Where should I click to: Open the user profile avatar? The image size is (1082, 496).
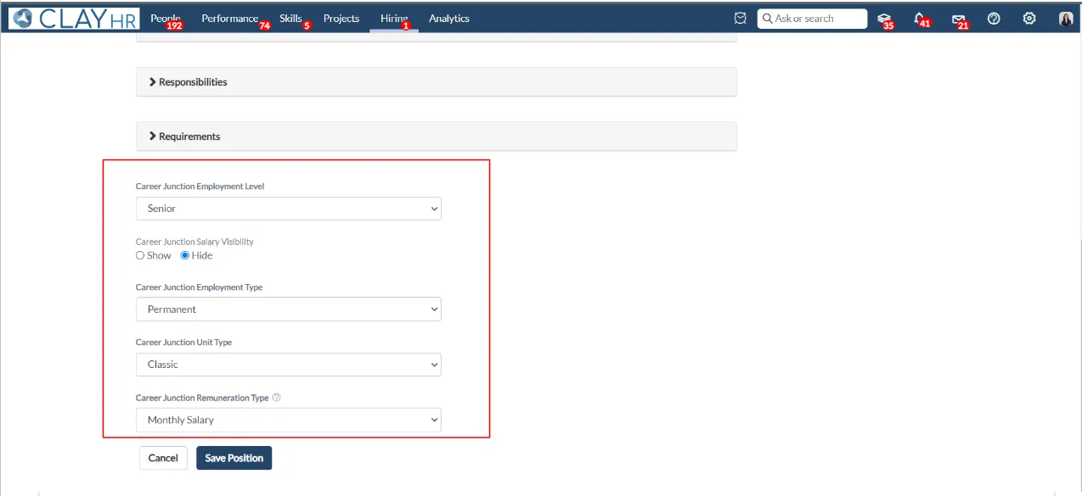point(1066,19)
